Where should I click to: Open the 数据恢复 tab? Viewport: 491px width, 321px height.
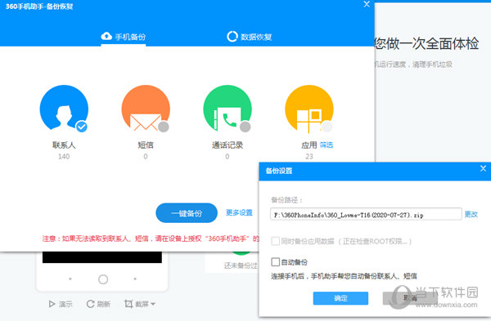(x=250, y=37)
